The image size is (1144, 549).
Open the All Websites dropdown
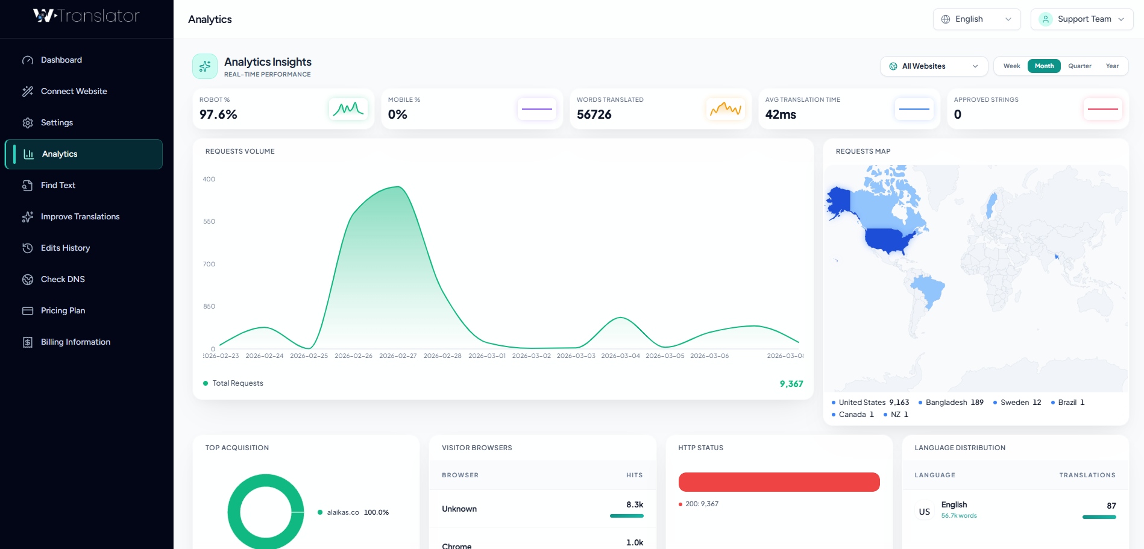click(933, 66)
